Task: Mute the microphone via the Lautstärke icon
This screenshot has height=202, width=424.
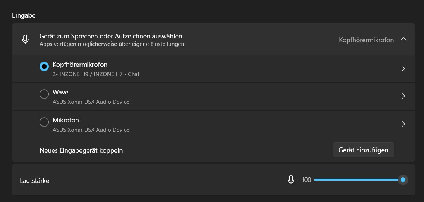Action: pos(291,180)
